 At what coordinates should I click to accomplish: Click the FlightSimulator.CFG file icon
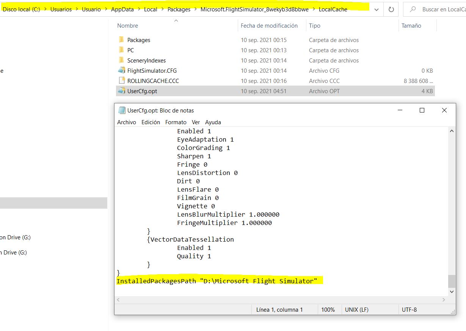[x=121, y=70]
